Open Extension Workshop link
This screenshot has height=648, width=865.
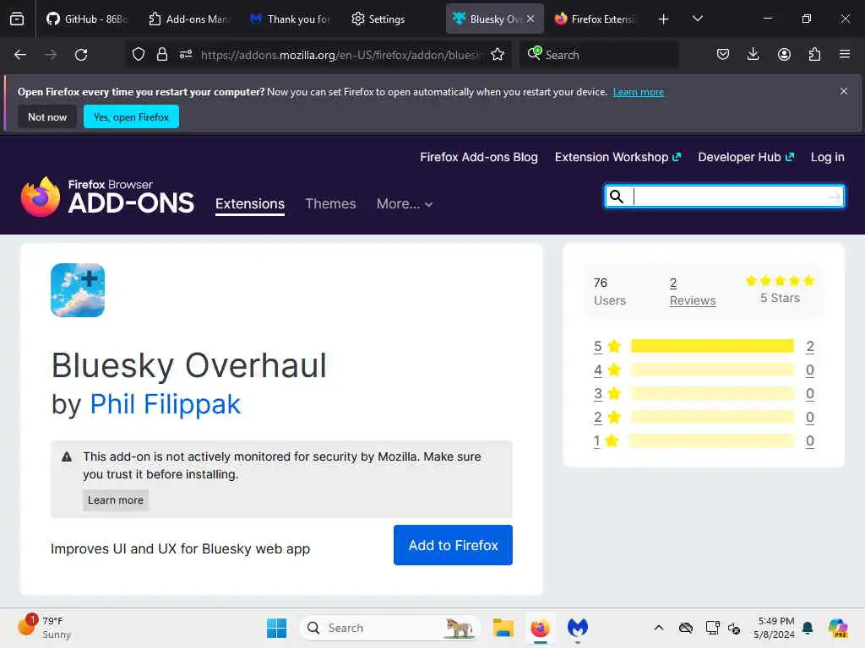coord(617,157)
